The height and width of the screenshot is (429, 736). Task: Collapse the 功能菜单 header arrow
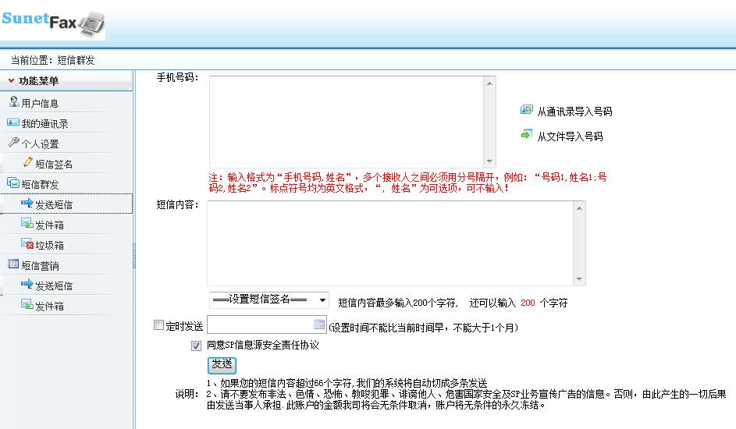11,80
